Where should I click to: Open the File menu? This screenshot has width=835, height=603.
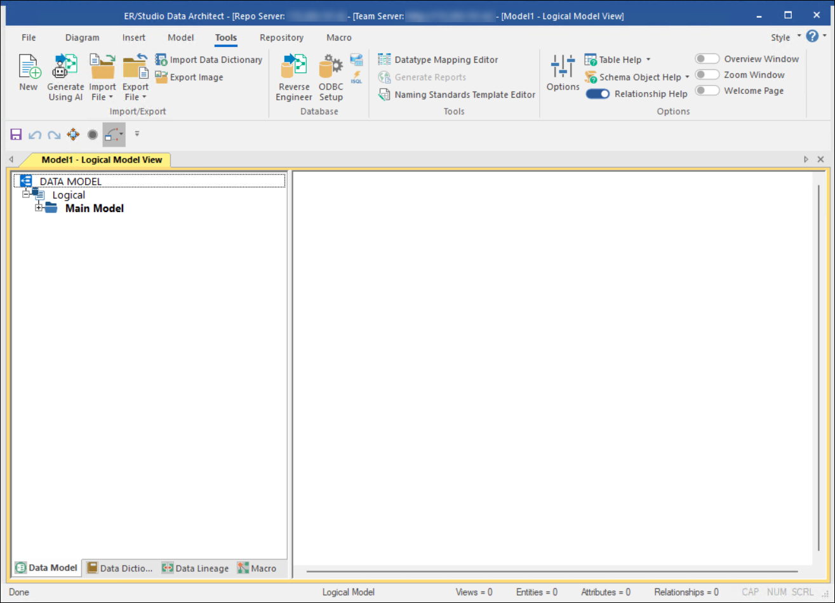click(29, 37)
